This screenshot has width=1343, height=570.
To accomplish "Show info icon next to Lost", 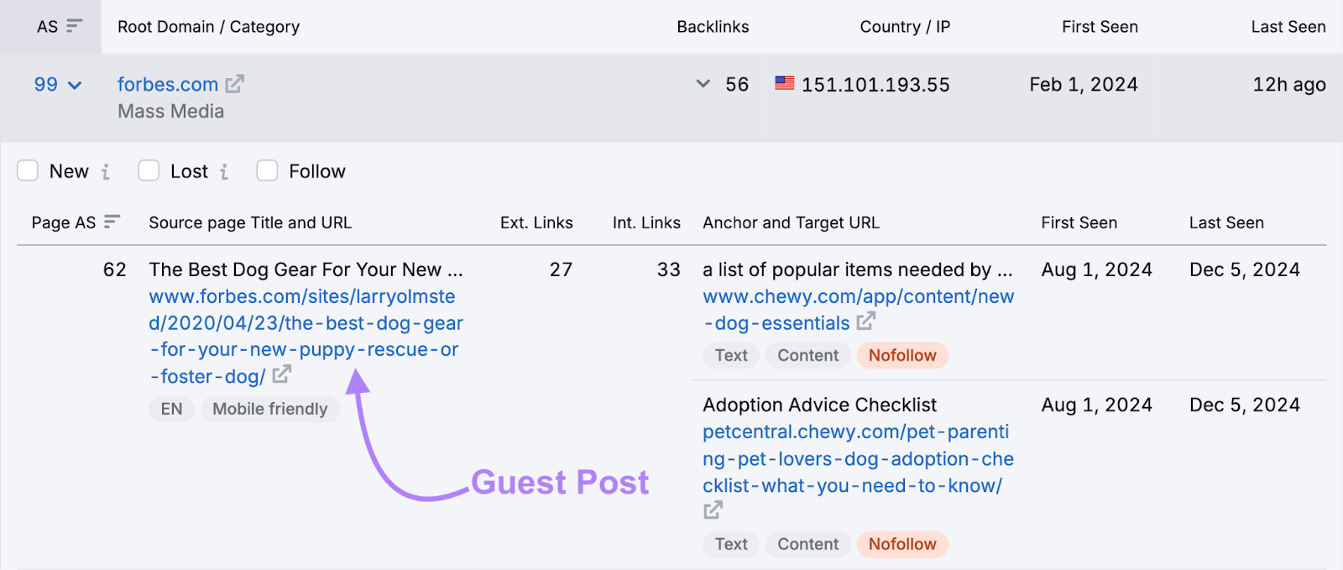I will point(224,172).
